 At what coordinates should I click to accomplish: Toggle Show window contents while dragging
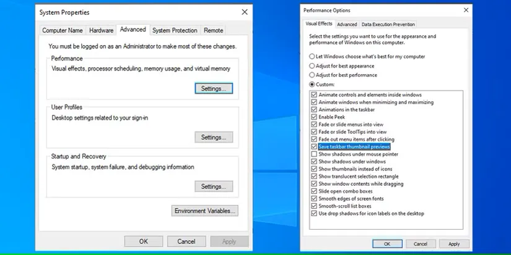point(314,184)
